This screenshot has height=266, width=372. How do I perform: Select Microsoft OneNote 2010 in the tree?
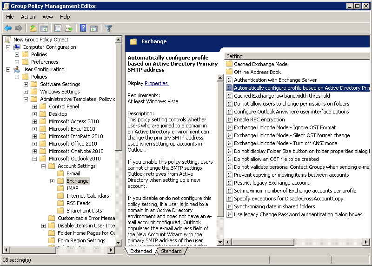click(x=76, y=151)
